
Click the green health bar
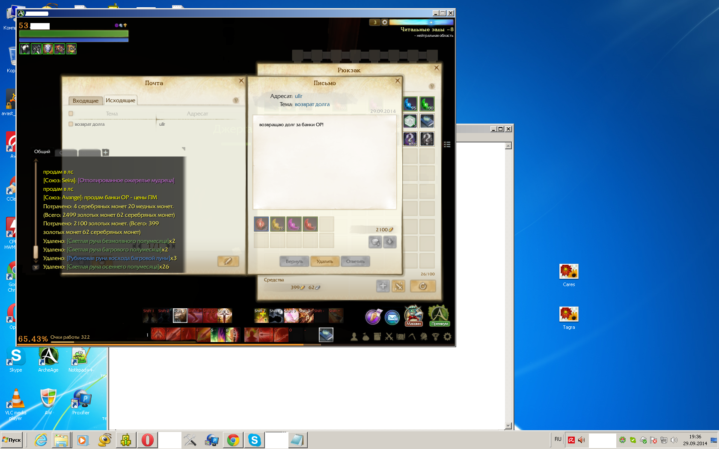pos(74,33)
